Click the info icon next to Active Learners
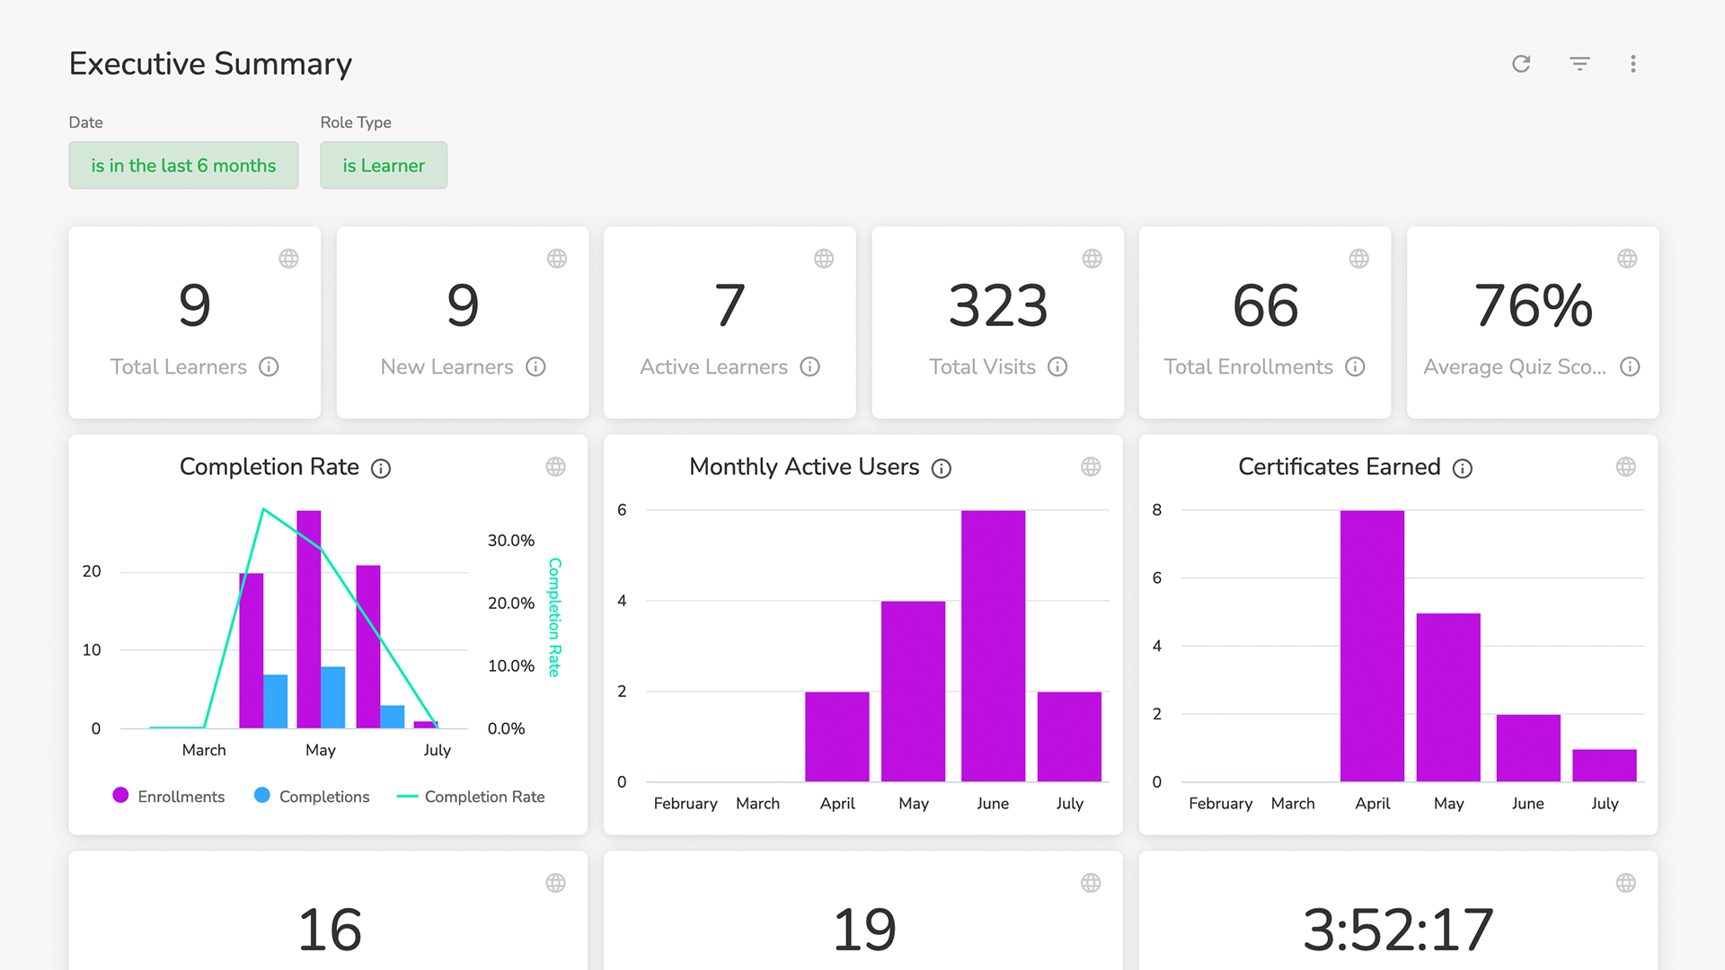 coord(810,366)
